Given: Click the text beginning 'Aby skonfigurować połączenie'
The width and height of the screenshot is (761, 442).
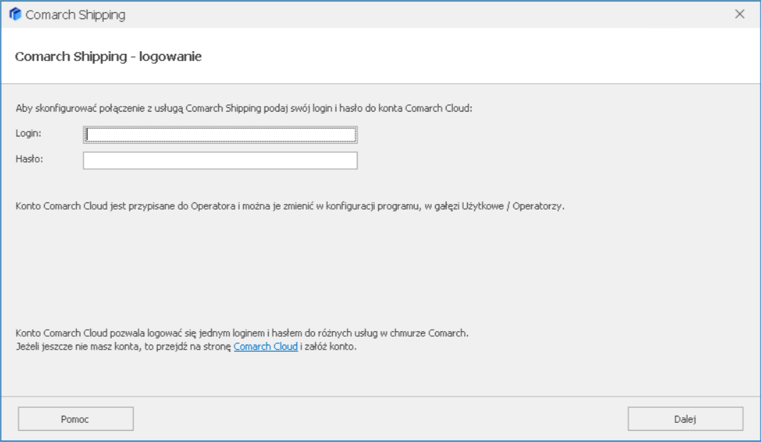Looking at the screenshot, I should pos(244,108).
